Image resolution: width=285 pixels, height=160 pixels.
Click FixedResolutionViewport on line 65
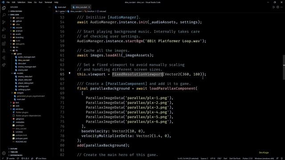point(137,74)
